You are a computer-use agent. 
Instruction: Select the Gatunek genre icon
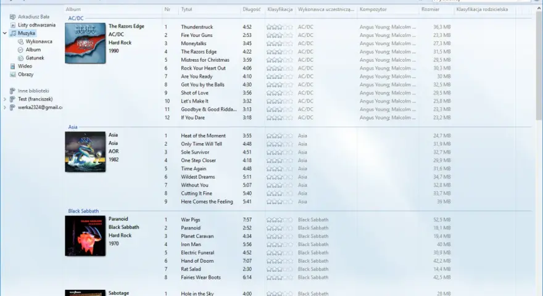tap(21, 58)
